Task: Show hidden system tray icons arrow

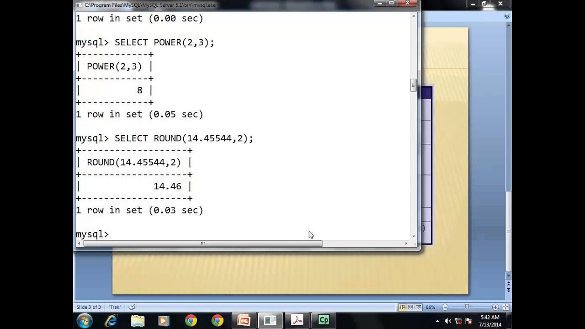Action: coord(438,321)
